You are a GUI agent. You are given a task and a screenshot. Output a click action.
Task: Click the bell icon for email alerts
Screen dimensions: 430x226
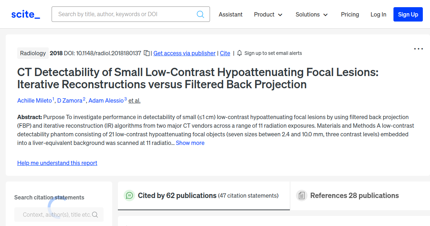click(239, 53)
